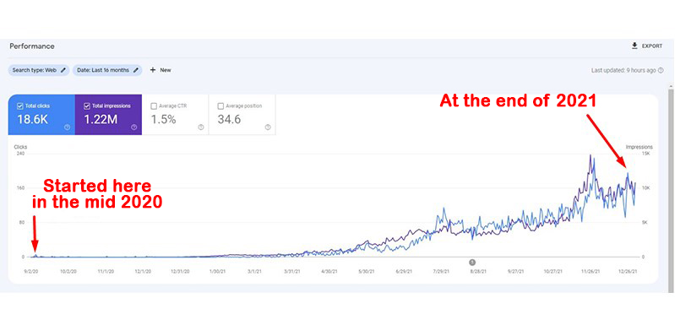Open help icon on Total clicks card
Image resolution: width=675 pixels, height=336 pixels.
point(67,127)
